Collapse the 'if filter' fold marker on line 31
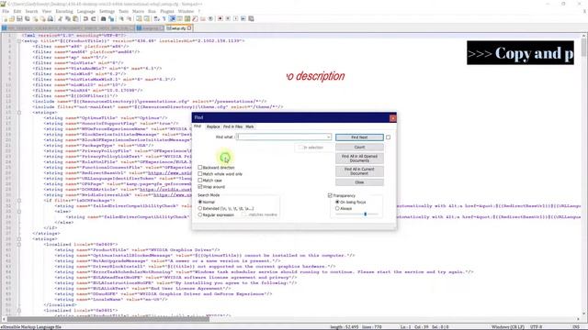The width and height of the screenshot is (588, 330). pyautogui.click(x=19, y=201)
